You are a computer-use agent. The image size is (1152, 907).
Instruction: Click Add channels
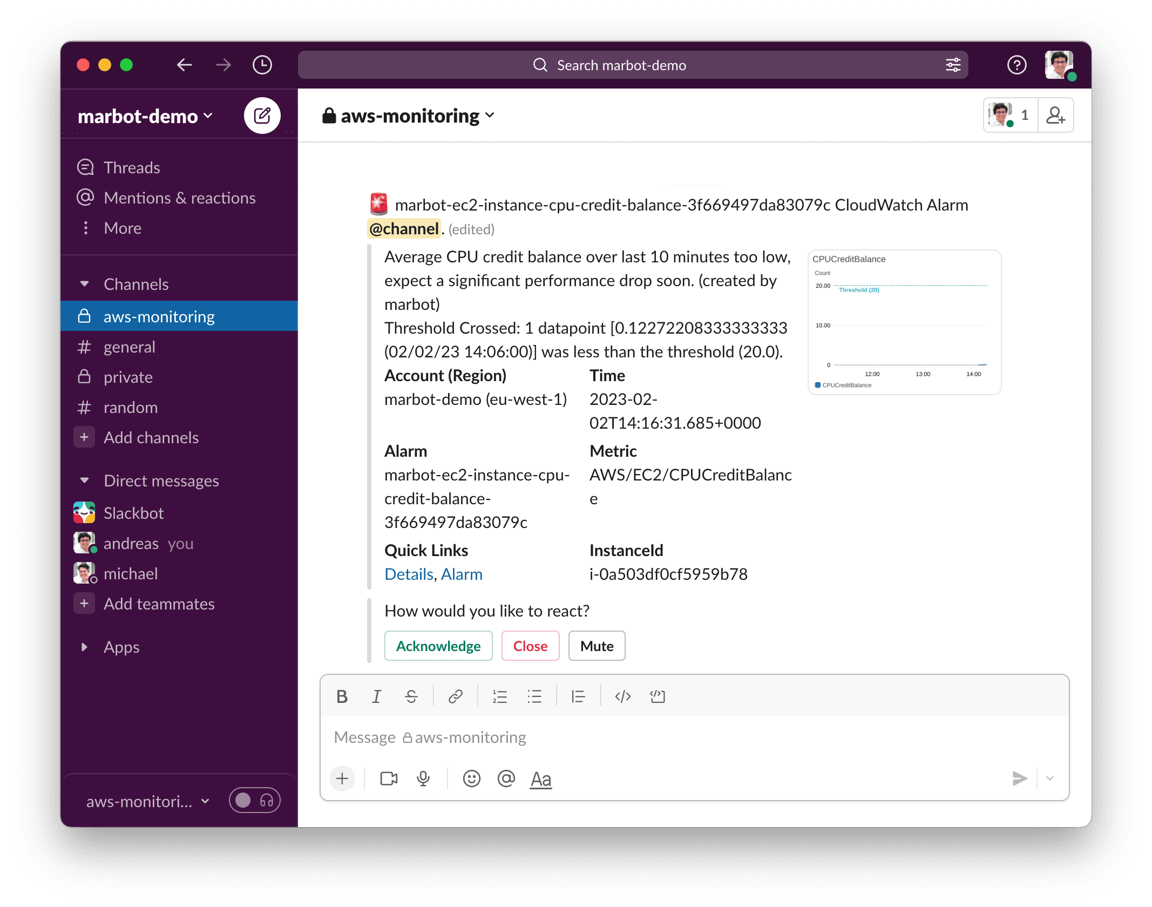pos(179,437)
